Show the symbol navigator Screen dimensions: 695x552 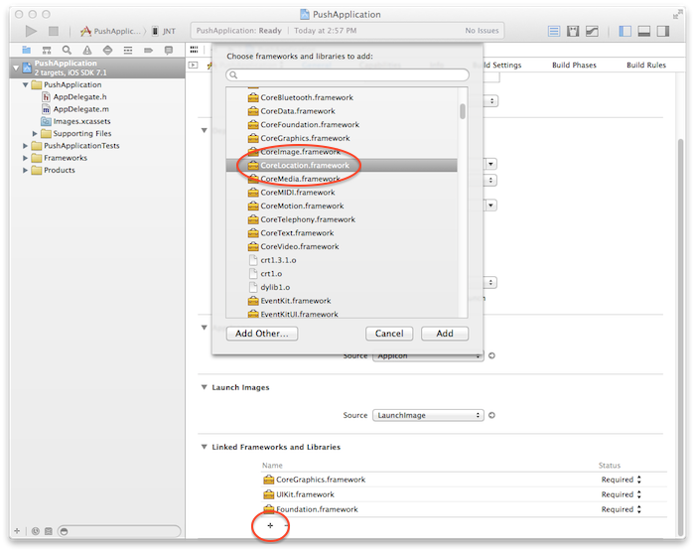point(47,50)
